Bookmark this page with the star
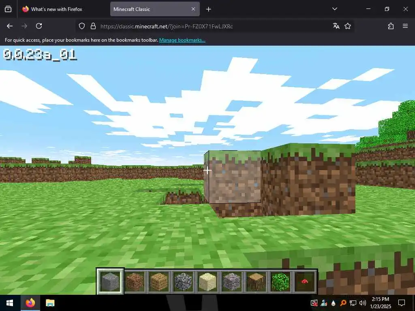 pos(348,26)
